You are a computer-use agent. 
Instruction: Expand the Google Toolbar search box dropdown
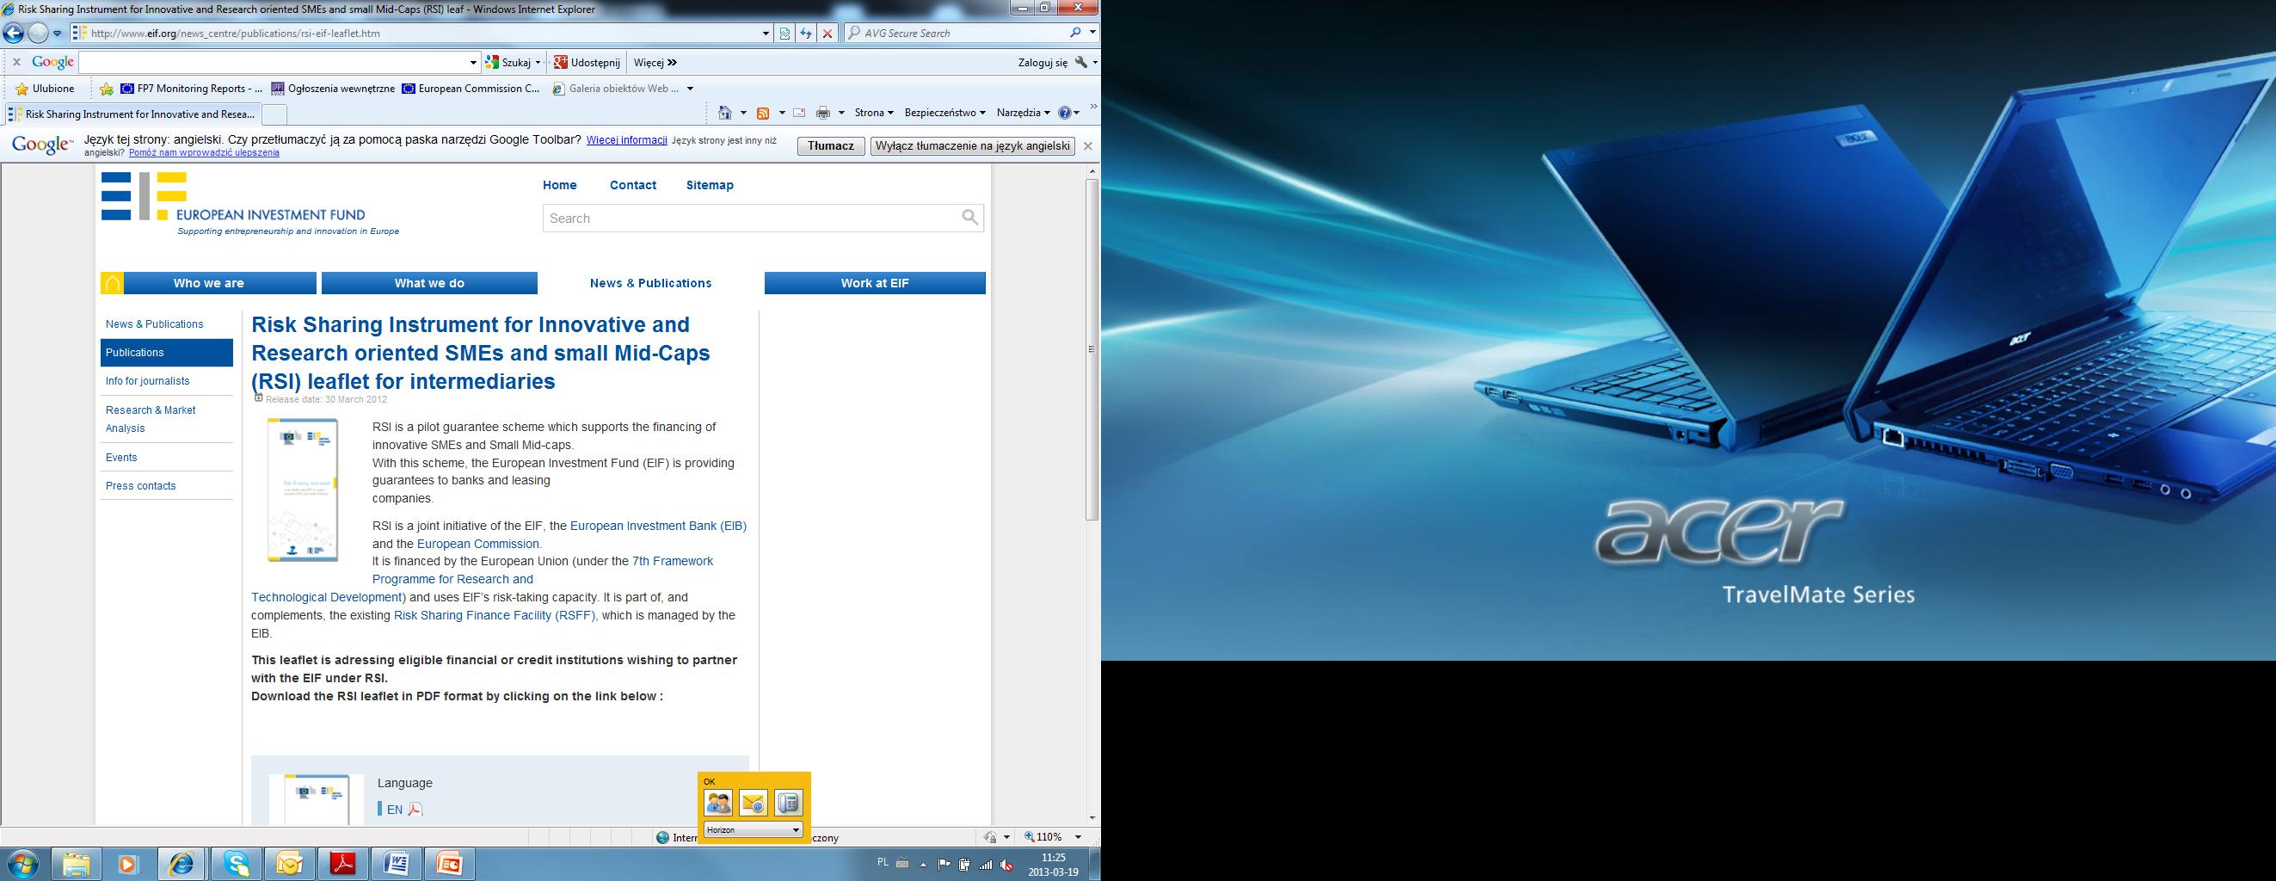[474, 63]
